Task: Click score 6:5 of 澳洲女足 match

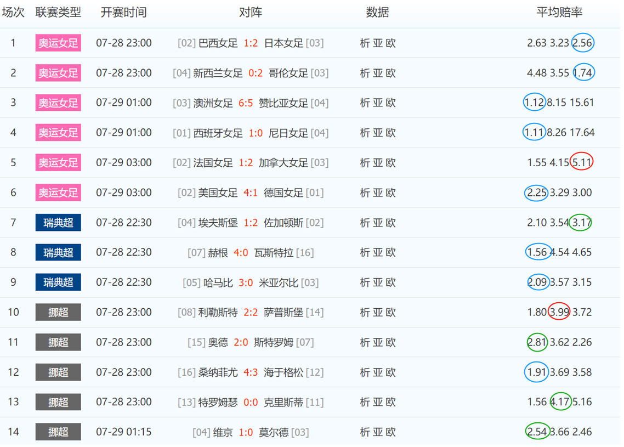Action: click(x=246, y=103)
